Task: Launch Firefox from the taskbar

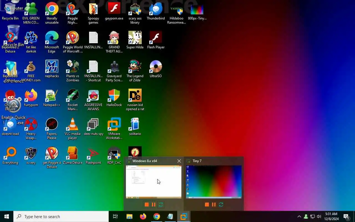Action: pos(143,216)
